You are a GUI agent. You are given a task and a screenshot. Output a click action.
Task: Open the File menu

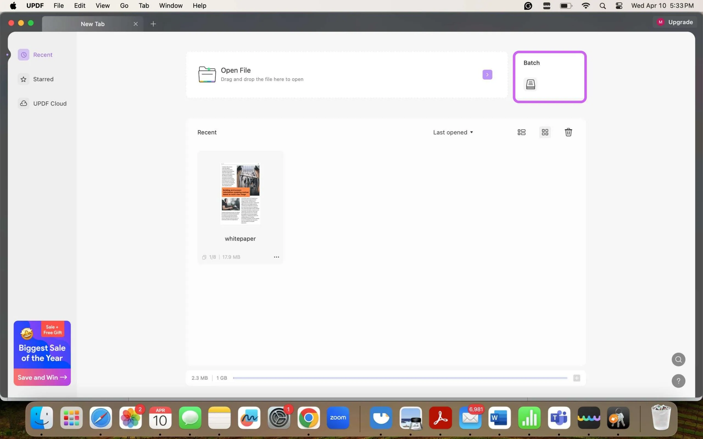pyautogui.click(x=58, y=5)
